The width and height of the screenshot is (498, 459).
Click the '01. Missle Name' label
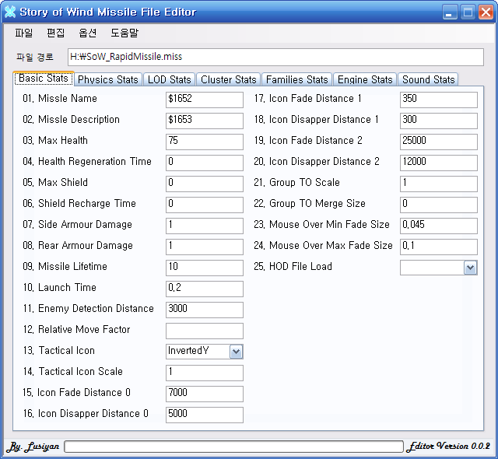[x=60, y=98]
